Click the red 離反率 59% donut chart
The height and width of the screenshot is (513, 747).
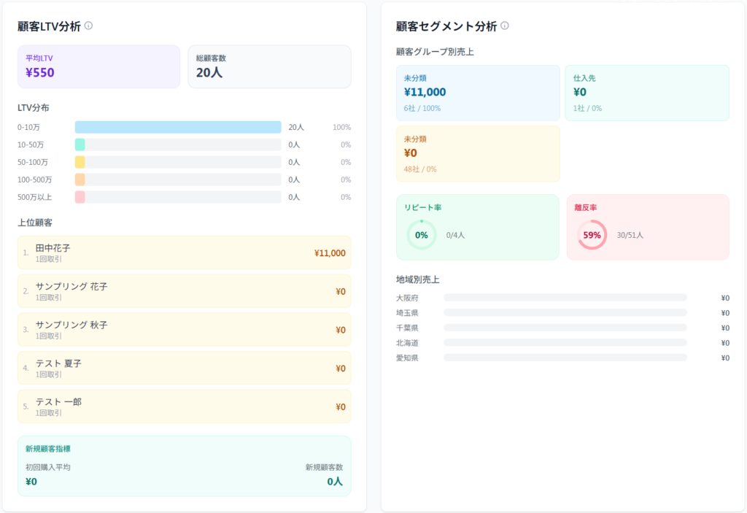click(591, 235)
